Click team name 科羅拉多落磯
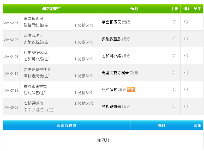The height and width of the screenshot is (151, 204). pos(35,52)
